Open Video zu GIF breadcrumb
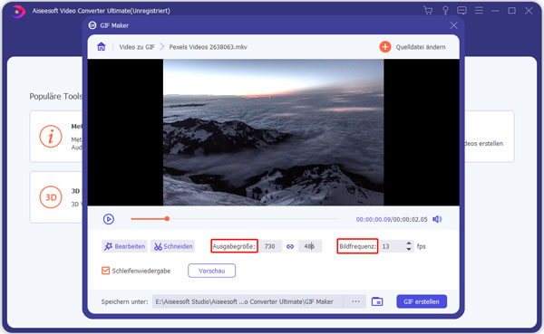Image resolution: width=544 pixels, height=334 pixels. [137, 47]
